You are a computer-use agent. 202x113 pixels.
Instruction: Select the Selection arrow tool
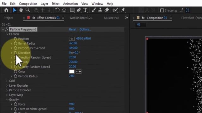pos(15,10)
